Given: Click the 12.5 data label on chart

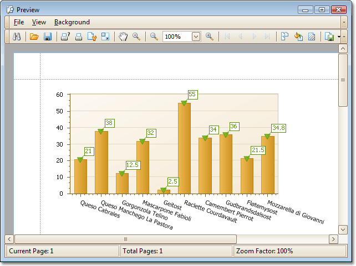Looking at the screenshot, I should pyautogui.click(x=133, y=165).
